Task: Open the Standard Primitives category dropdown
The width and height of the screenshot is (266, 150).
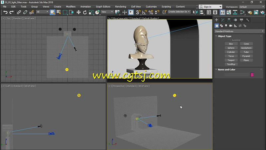Action: 239,31
